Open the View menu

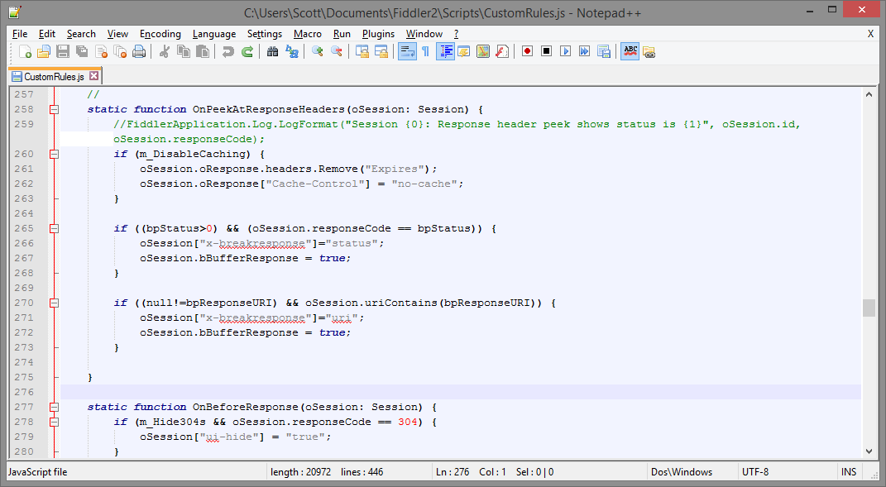[x=117, y=34]
